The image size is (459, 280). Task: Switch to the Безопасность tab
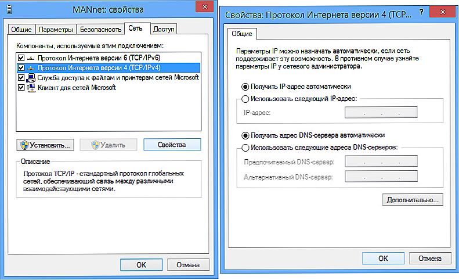(x=100, y=29)
